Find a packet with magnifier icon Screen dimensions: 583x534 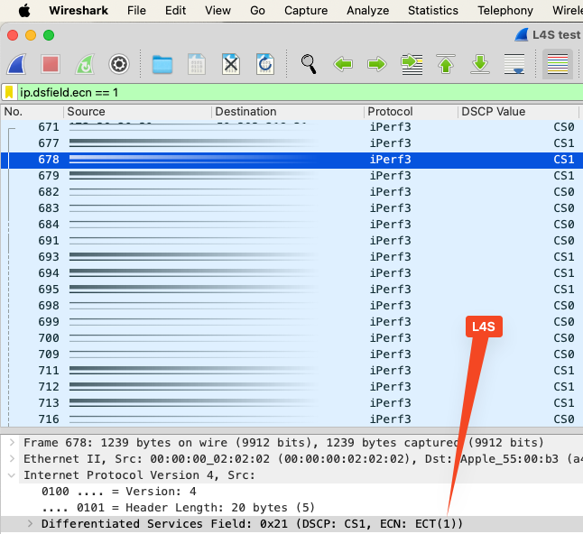[x=309, y=64]
